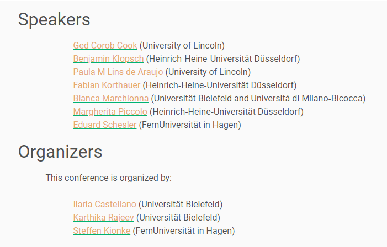The height and width of the screenshot is (247, 387).
Task: Follow the Steffen Kionke link
Action: click(102, 230)
